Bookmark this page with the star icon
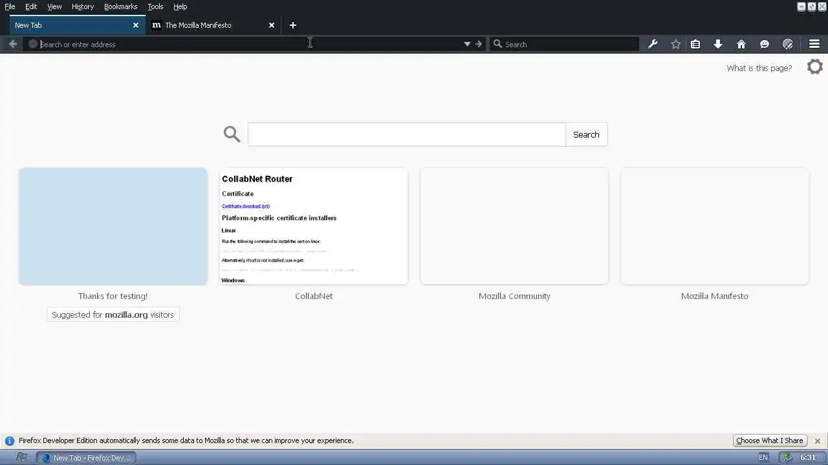 tap(676, 44)
